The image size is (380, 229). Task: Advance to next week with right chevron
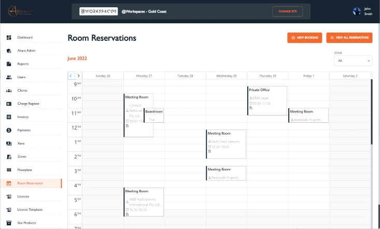tap(78, 76)
